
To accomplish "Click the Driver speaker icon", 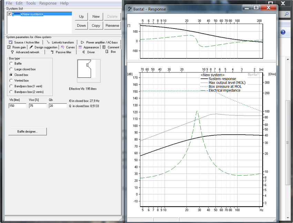I will click(x=83, y=52).
